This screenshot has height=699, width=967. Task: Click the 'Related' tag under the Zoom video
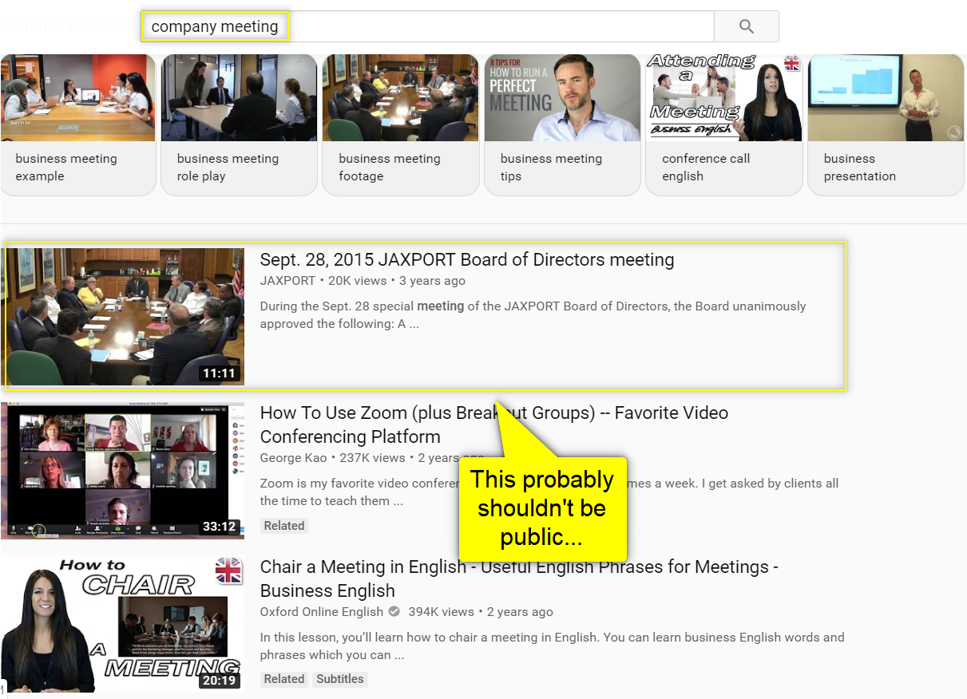click(283, 525)
